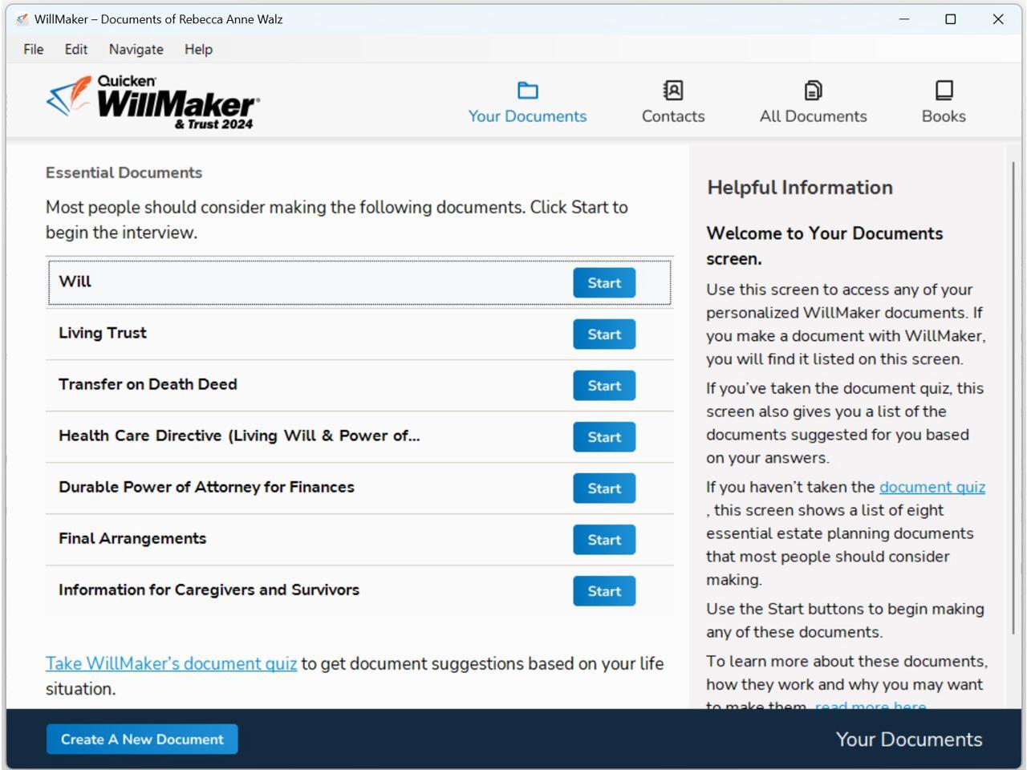Open the Help menu
The image size is (1027, 770).
198,49
